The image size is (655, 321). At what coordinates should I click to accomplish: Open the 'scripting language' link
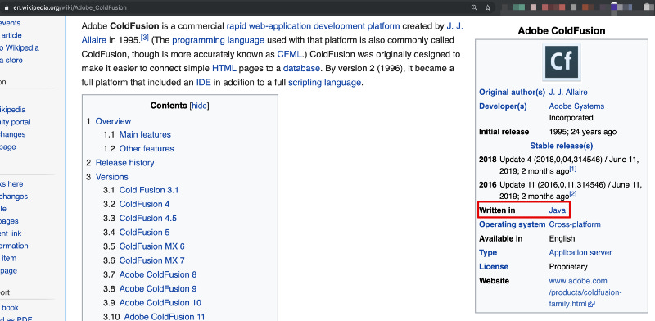pos(324,83)
